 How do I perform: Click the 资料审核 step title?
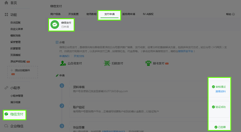click(79, 87)
